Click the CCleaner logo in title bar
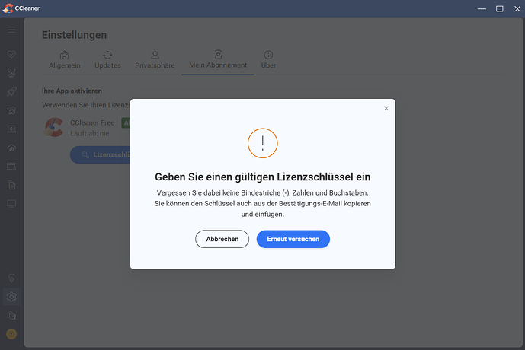Viewport: 525px width, 350px height. coord(9,8)
